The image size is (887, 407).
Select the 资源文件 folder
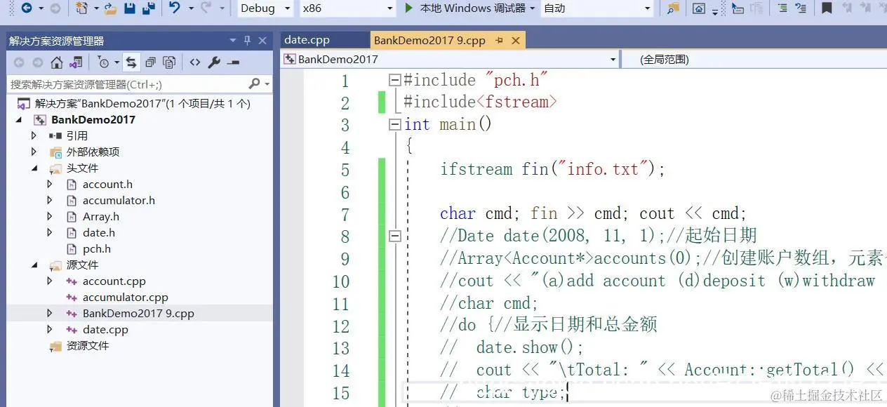87,345
